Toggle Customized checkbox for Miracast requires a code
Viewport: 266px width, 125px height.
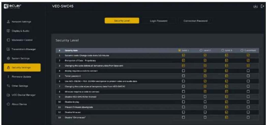tap(248, 91)
